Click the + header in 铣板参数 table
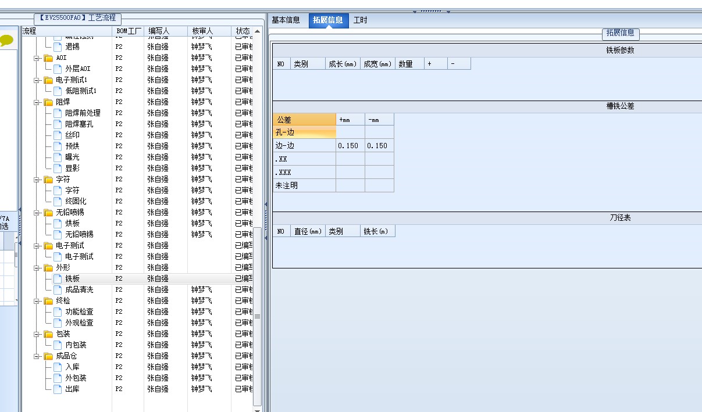The height and width of the screenshot is (412, 702). coord(436,64)
